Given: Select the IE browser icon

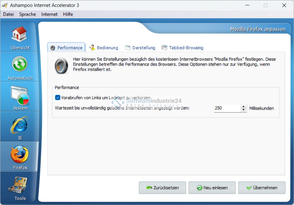Looking at the screenshot, I should 20,125.
